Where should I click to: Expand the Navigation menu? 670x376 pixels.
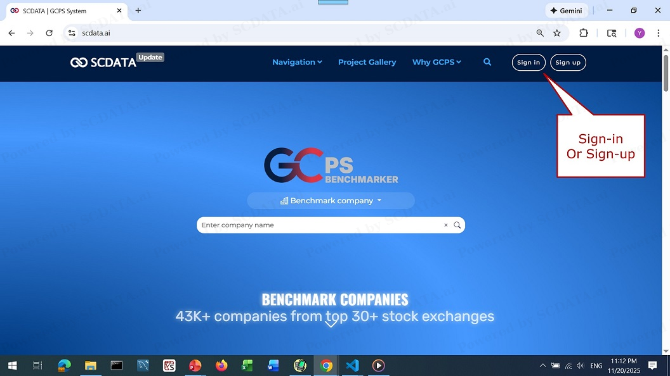(x=297, y=62)
